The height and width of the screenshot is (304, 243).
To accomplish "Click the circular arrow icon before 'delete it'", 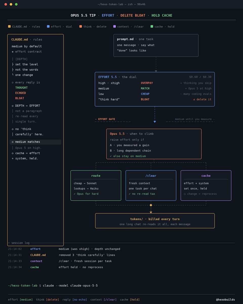I will click(194, 100).
